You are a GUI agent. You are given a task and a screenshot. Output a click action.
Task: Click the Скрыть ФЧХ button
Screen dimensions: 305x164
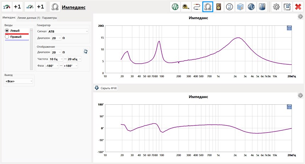coord(106,88)
